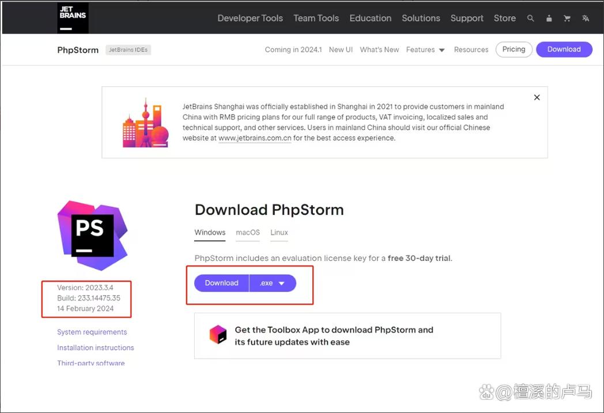Open the Support menu
This screenshot has height=413, width=604.
(467, 18)
